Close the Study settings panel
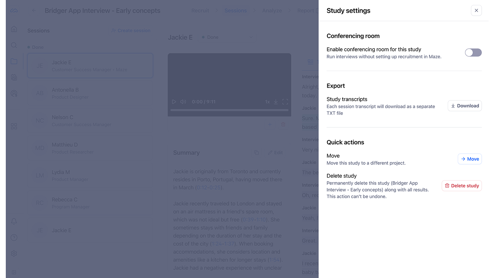 pyautogui.click(x=476, y=10)
